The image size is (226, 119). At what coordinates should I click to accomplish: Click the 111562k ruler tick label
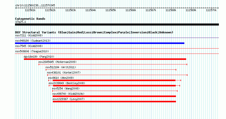[x=50, y=10]
